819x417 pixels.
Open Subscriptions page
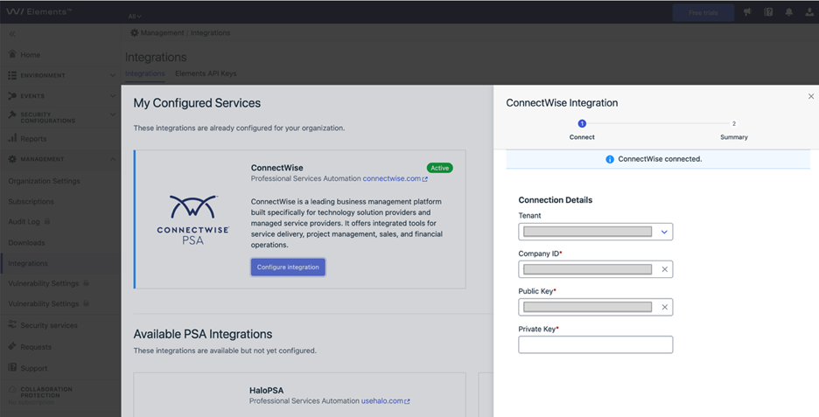pyautogui.click(x=31, y=201)
